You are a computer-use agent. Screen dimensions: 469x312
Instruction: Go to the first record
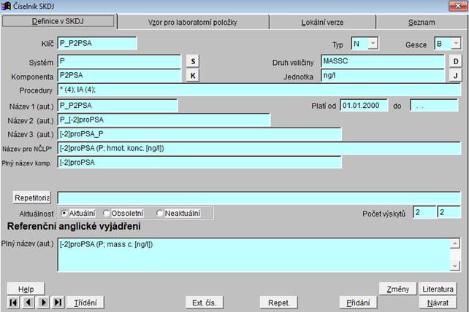13,302
